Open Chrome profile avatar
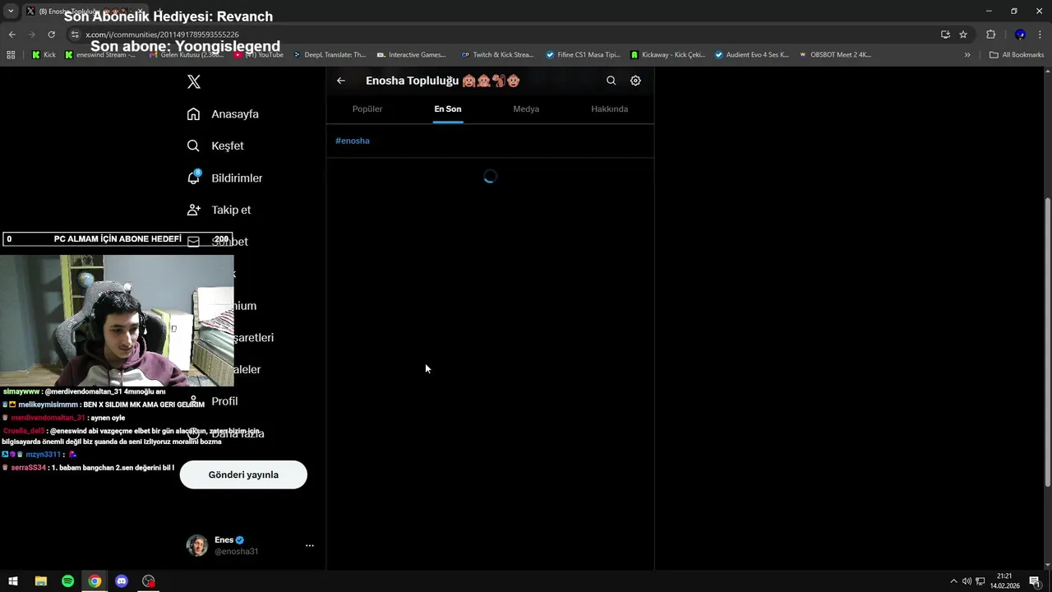Image resolution: width=1052 pixels, height=592 pixels. [1020, 35]
